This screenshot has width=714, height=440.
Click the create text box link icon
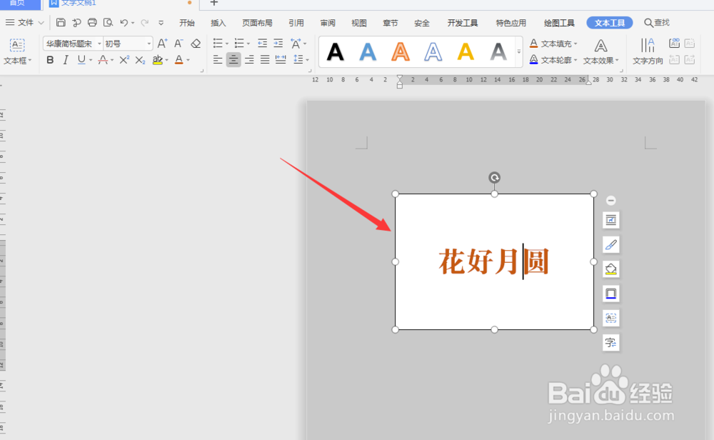(675, 44)
